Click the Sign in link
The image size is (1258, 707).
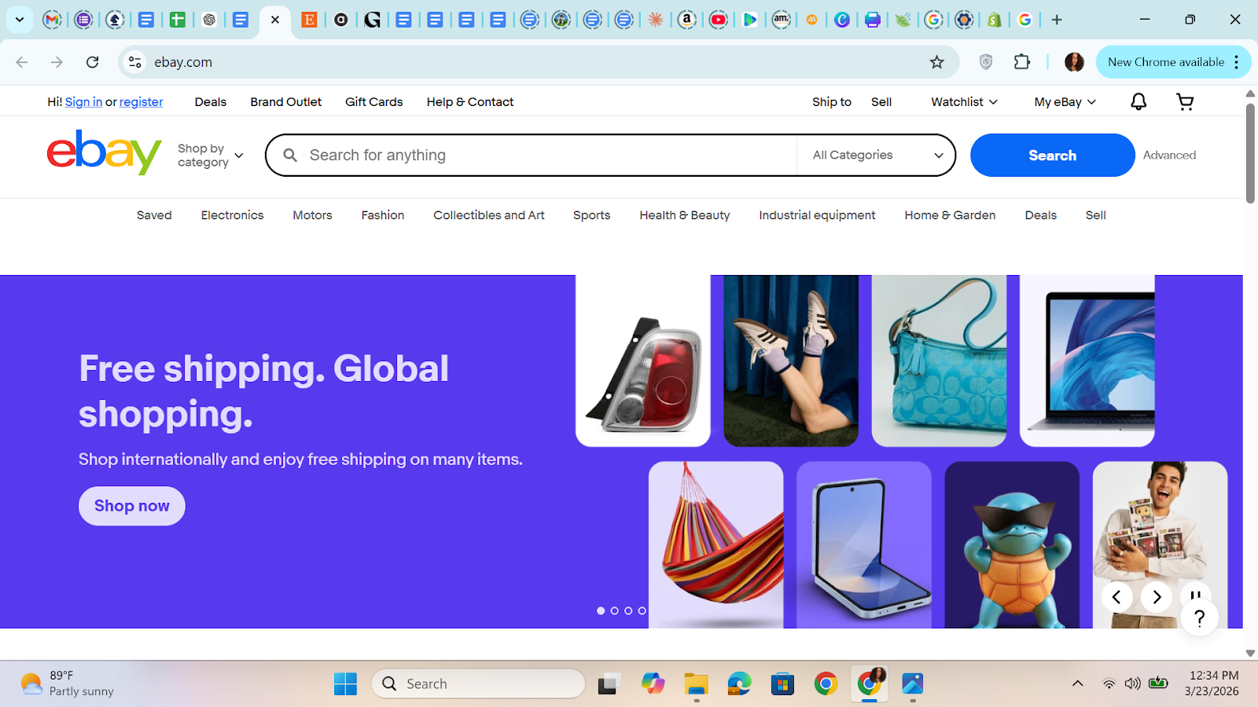tap(83, 101)
